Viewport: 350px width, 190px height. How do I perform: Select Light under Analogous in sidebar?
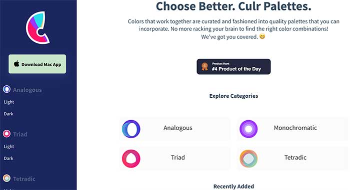click(8, 102)
